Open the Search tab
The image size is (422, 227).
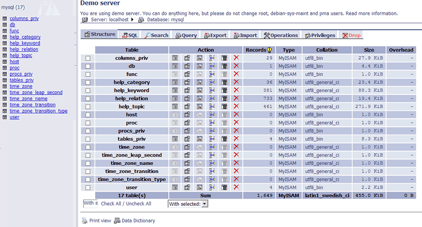pyautogui.click(x=156, y=35)
